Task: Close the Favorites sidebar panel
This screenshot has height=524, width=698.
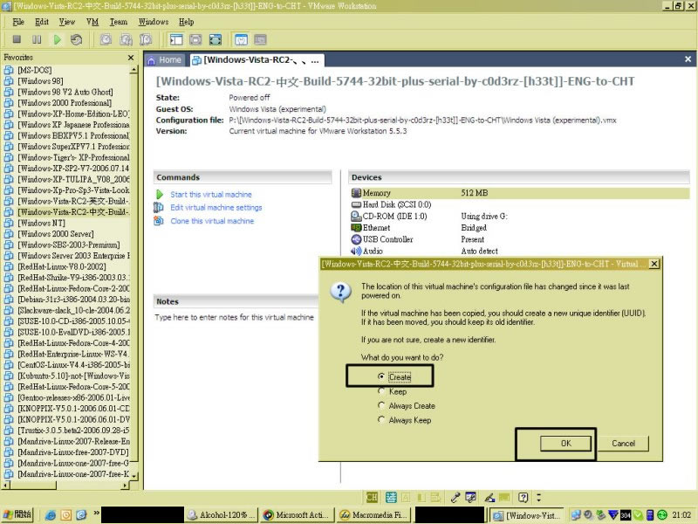Action: click(x=130, y=58)
